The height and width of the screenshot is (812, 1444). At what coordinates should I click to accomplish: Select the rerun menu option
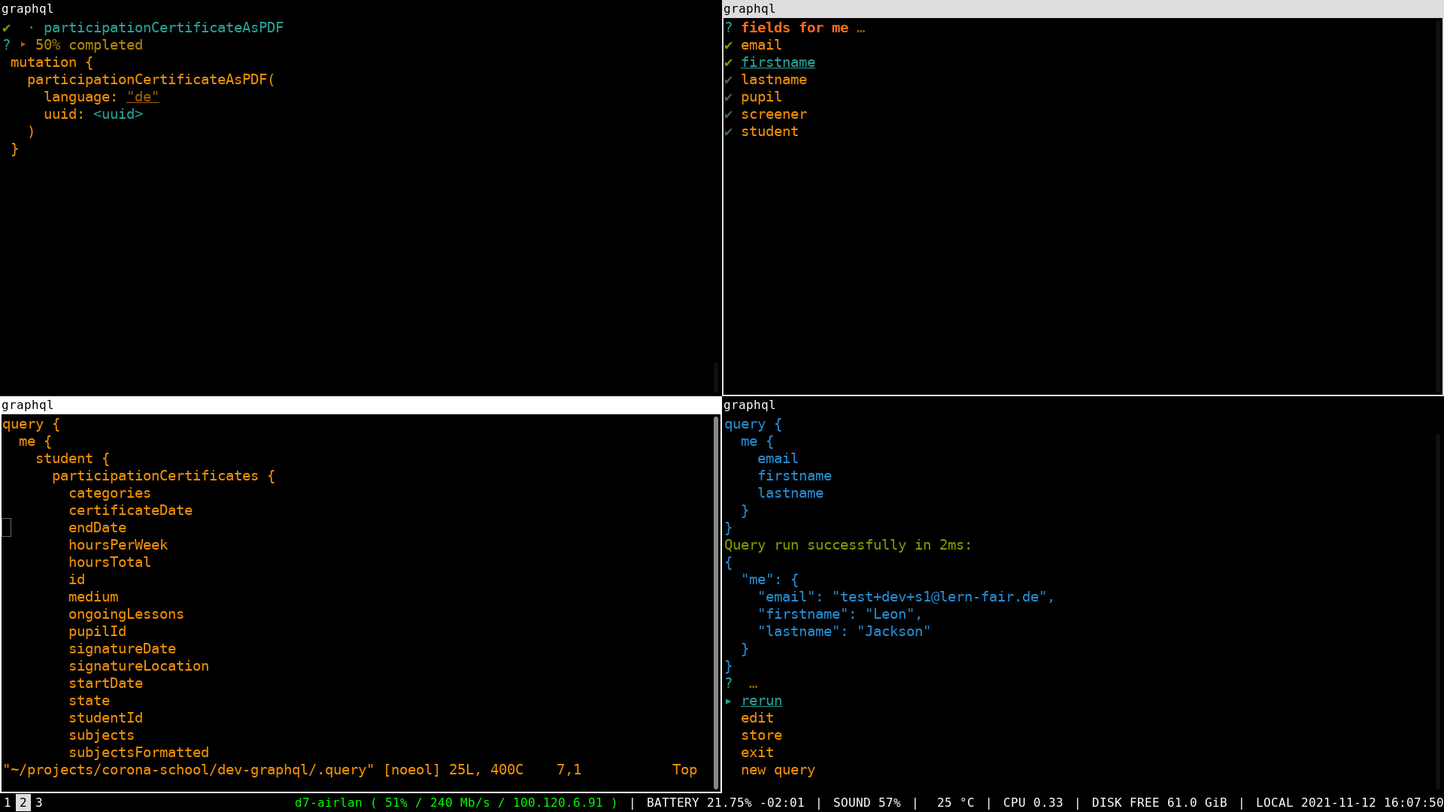(761, 701)
